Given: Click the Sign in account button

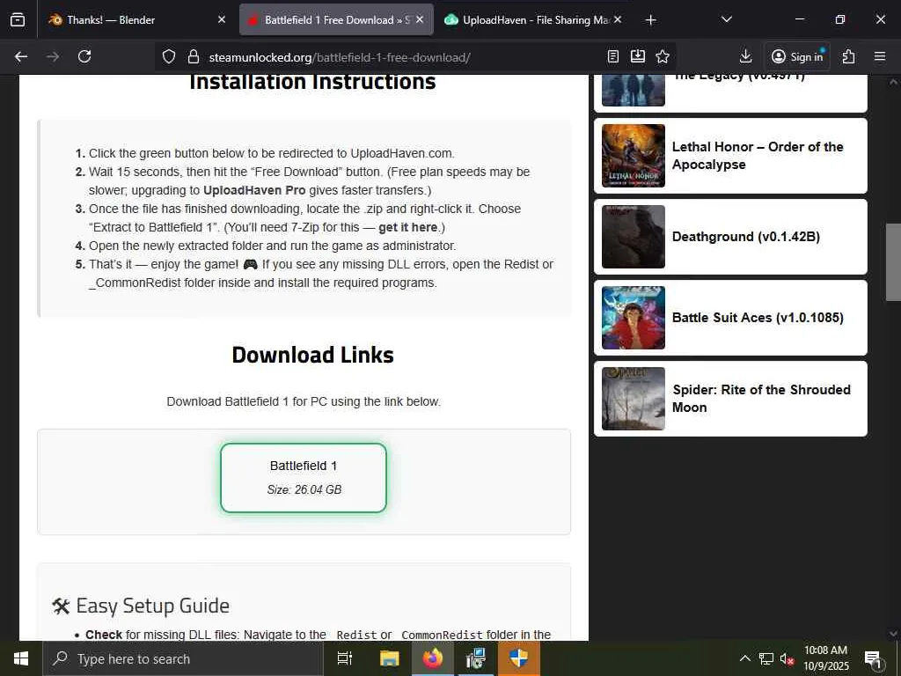Looking at the screenshot, I should pos(797,56).
